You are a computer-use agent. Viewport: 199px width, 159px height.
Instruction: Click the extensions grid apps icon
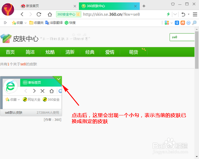click(167, 23)
